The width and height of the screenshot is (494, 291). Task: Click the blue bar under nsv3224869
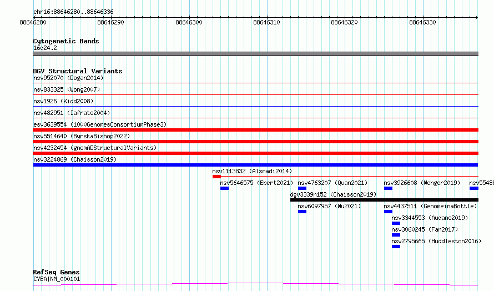[255, 165]
